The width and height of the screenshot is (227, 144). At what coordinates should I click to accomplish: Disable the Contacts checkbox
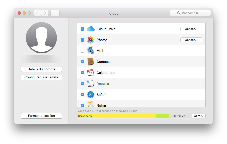point(82,62)
